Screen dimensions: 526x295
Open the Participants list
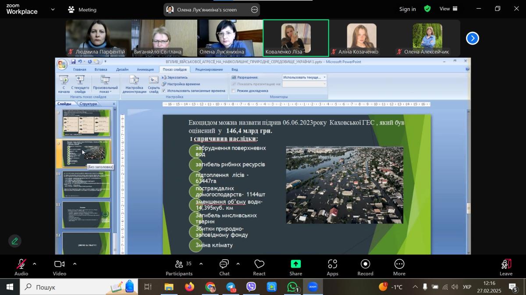(179, 266)
